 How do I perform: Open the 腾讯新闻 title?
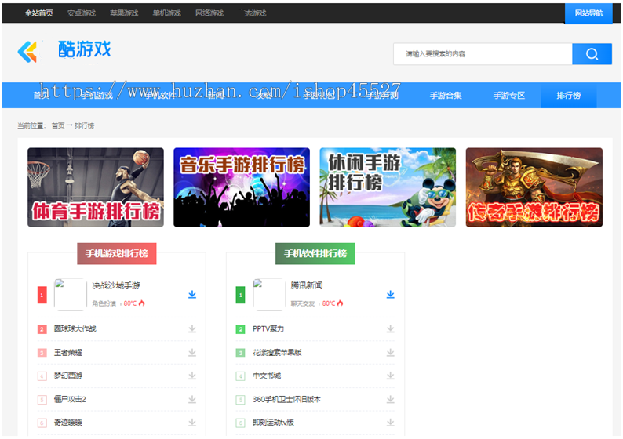click(x=307, y=285)
